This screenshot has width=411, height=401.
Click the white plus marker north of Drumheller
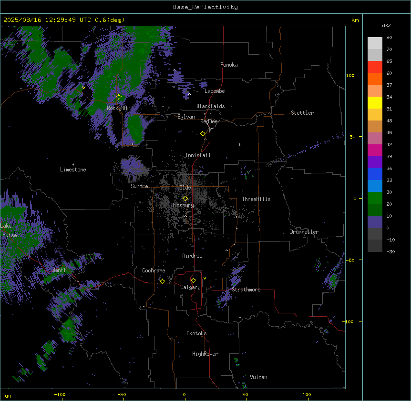click(292, 179)
